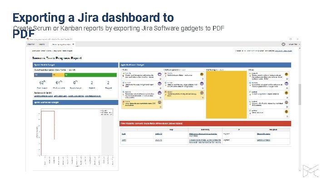Screen dimensions: 327x184
Task: Click the Key column header in results table
Action: 171,129
